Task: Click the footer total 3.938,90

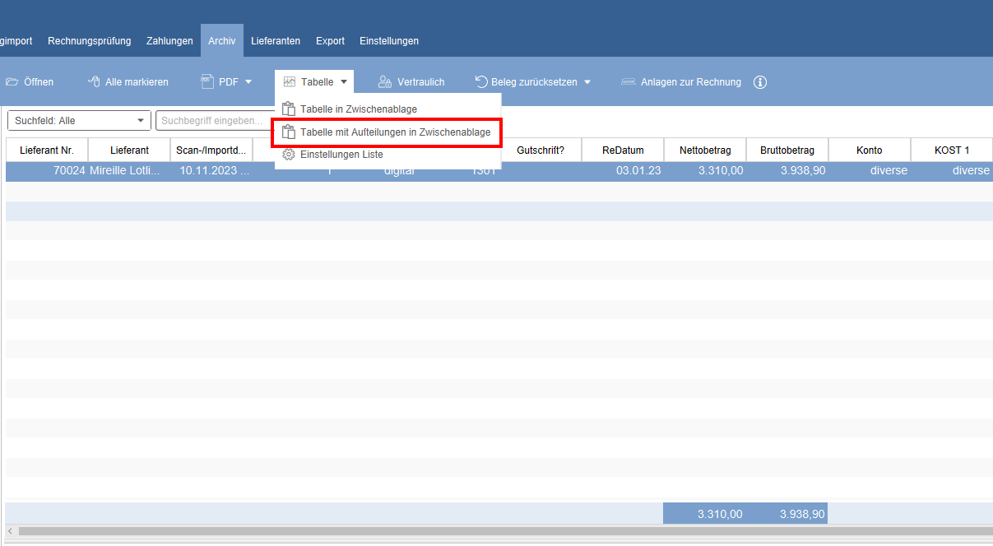Action: pos(787,514)
